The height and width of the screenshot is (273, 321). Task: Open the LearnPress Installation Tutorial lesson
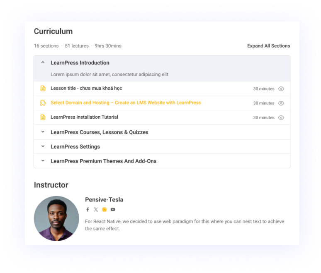pyautogui.click(x=84, y=117)
